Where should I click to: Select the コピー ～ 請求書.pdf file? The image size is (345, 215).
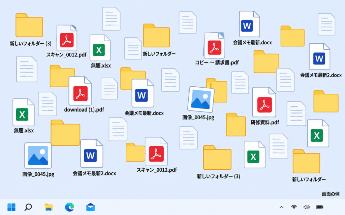point(214,45)
